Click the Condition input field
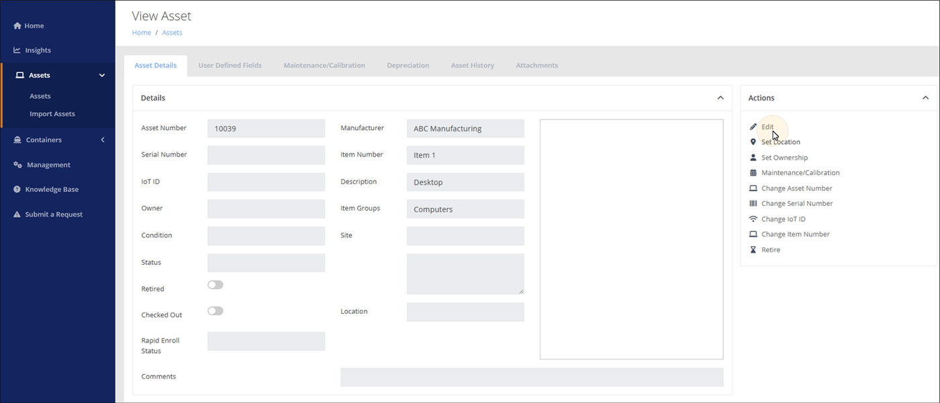The image size is (940, 403). [266, 236]
